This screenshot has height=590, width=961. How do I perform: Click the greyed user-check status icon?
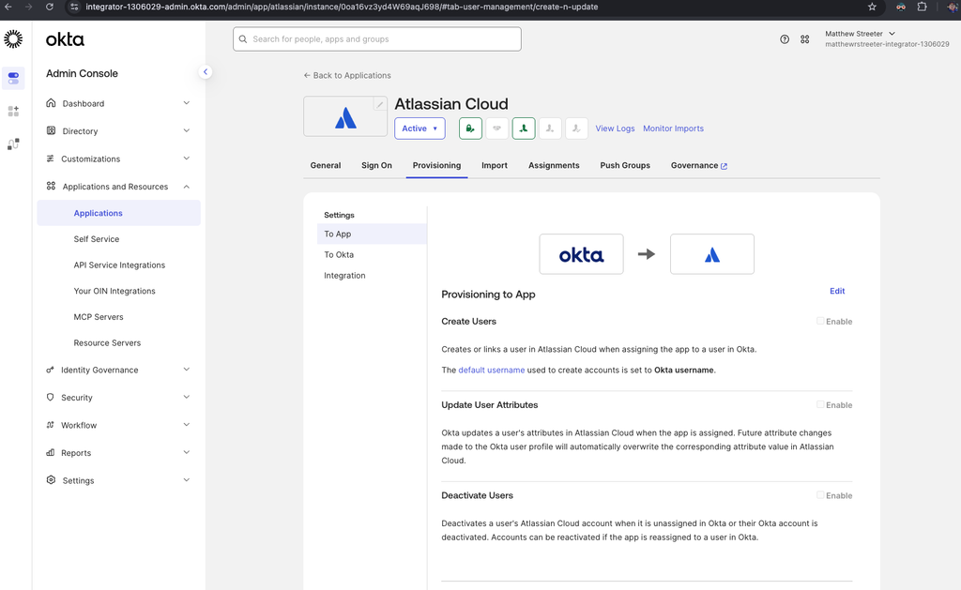coord(577,129)
